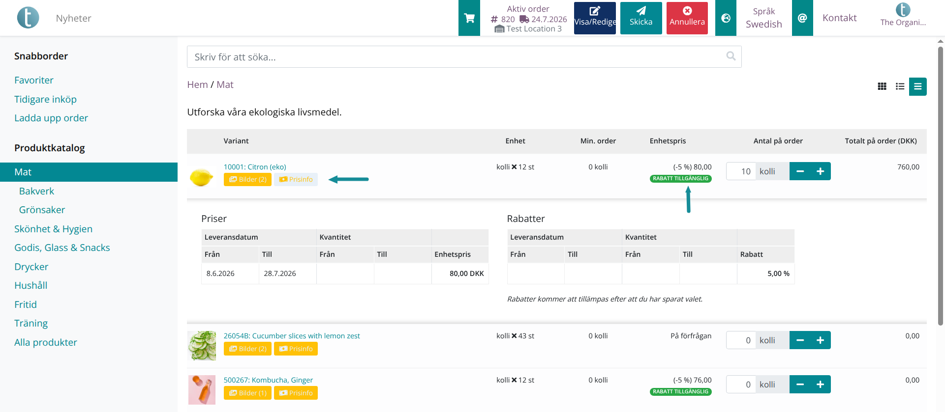Viewport: 945px width, 412px height.
Task: Select the Bakverk subcategory
Action: click(36, 191)
